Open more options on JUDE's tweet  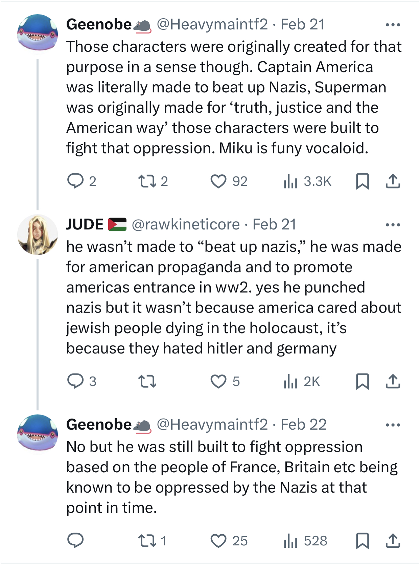coord(393,225)
